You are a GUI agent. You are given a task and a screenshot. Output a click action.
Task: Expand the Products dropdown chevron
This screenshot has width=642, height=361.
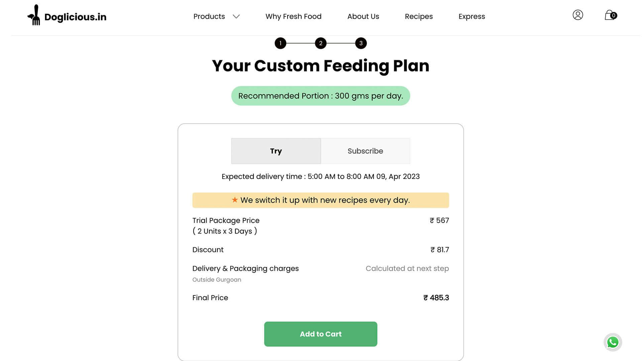[236, 16]
